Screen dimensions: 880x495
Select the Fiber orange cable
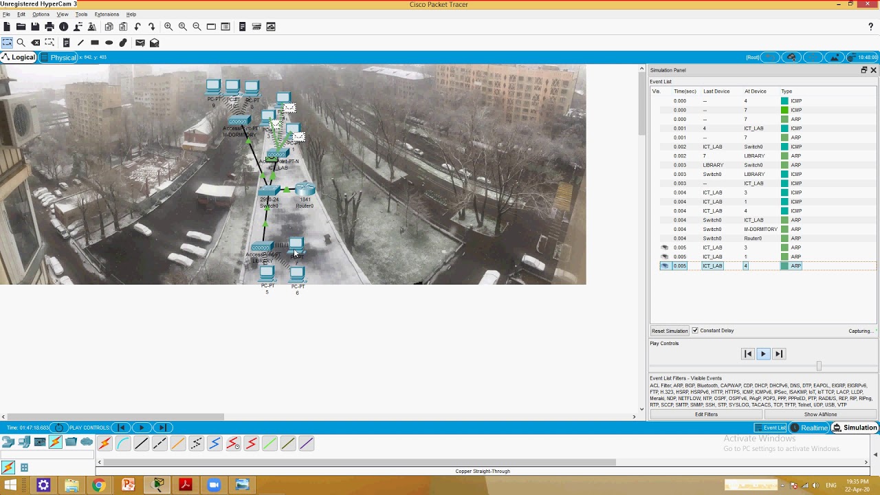click(x=178, y=444)
